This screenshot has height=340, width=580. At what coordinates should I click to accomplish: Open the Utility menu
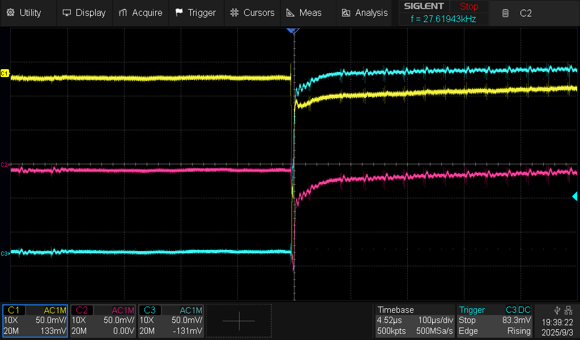pyautogui.click(x=24, y=12)
